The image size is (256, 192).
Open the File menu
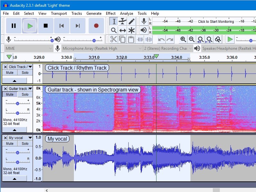pyautogui.click(x=6, y=13)
